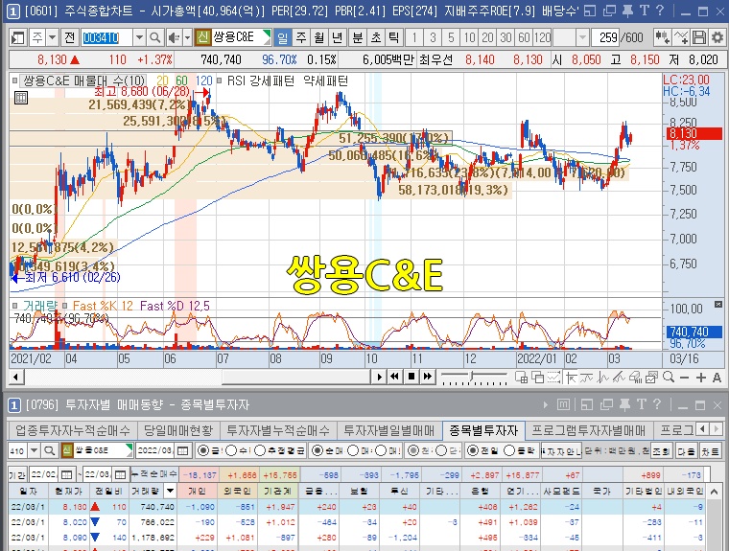The image size is (729, 551).
Task: Open calendar icon for period end date 22/03
Action: click(120, 474)
